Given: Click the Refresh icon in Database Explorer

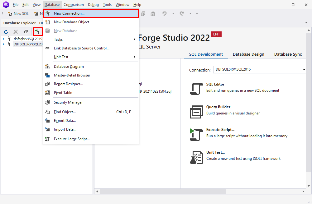Looking at the screenshot, I should point(6,32).
